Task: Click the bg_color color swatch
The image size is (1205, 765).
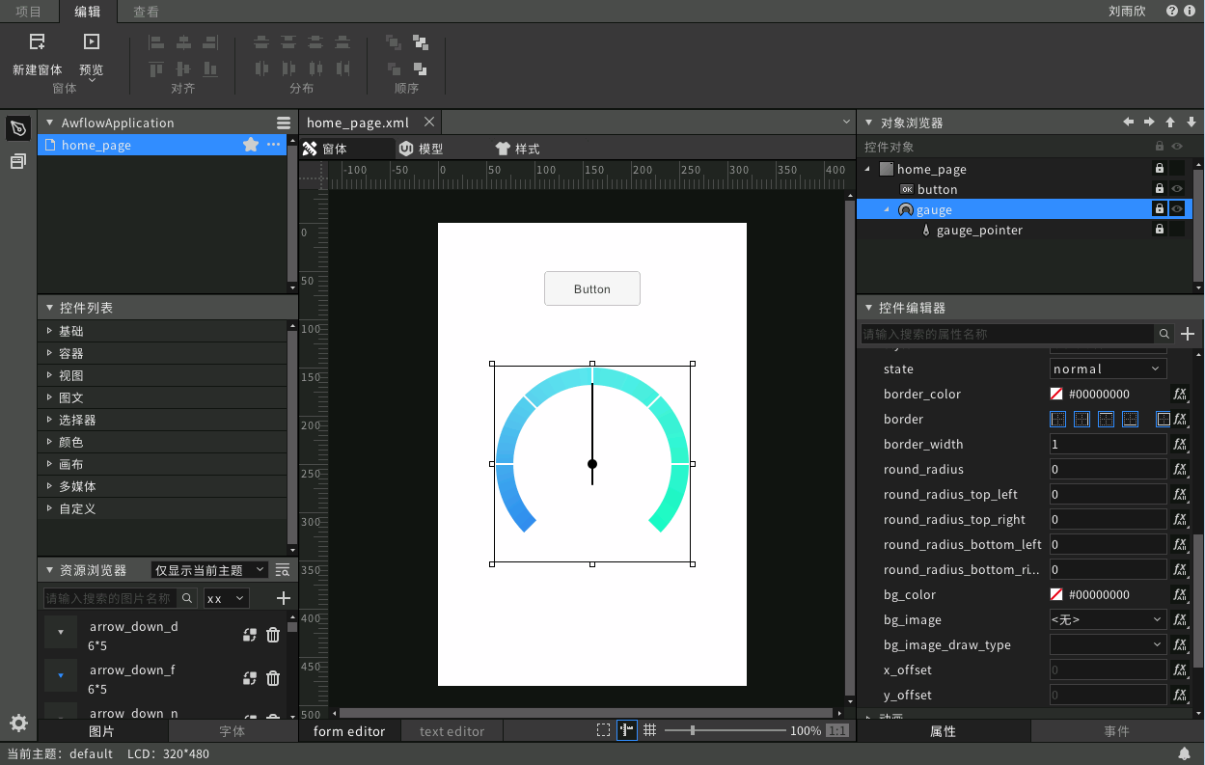Action: click(1057, 594)
